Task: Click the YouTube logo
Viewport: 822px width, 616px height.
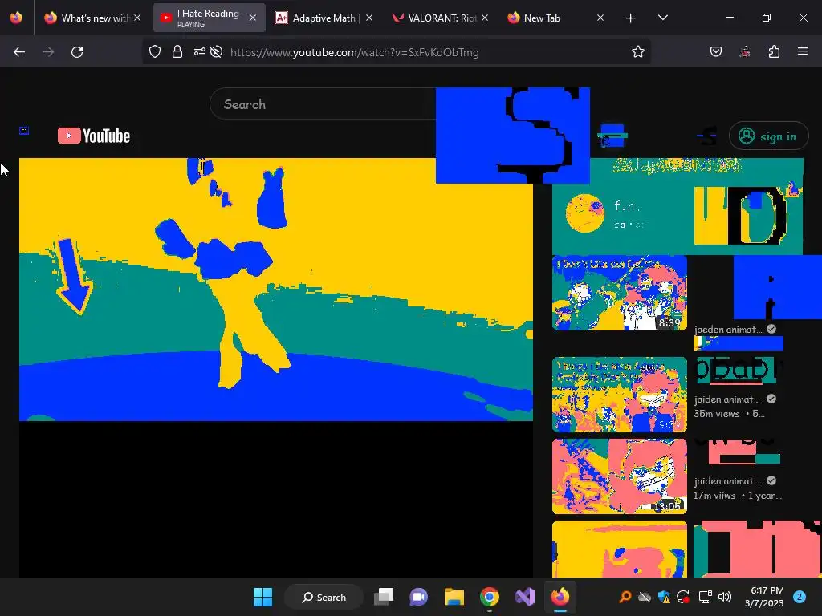Action: pyautogui.click(x=94, y=136)
